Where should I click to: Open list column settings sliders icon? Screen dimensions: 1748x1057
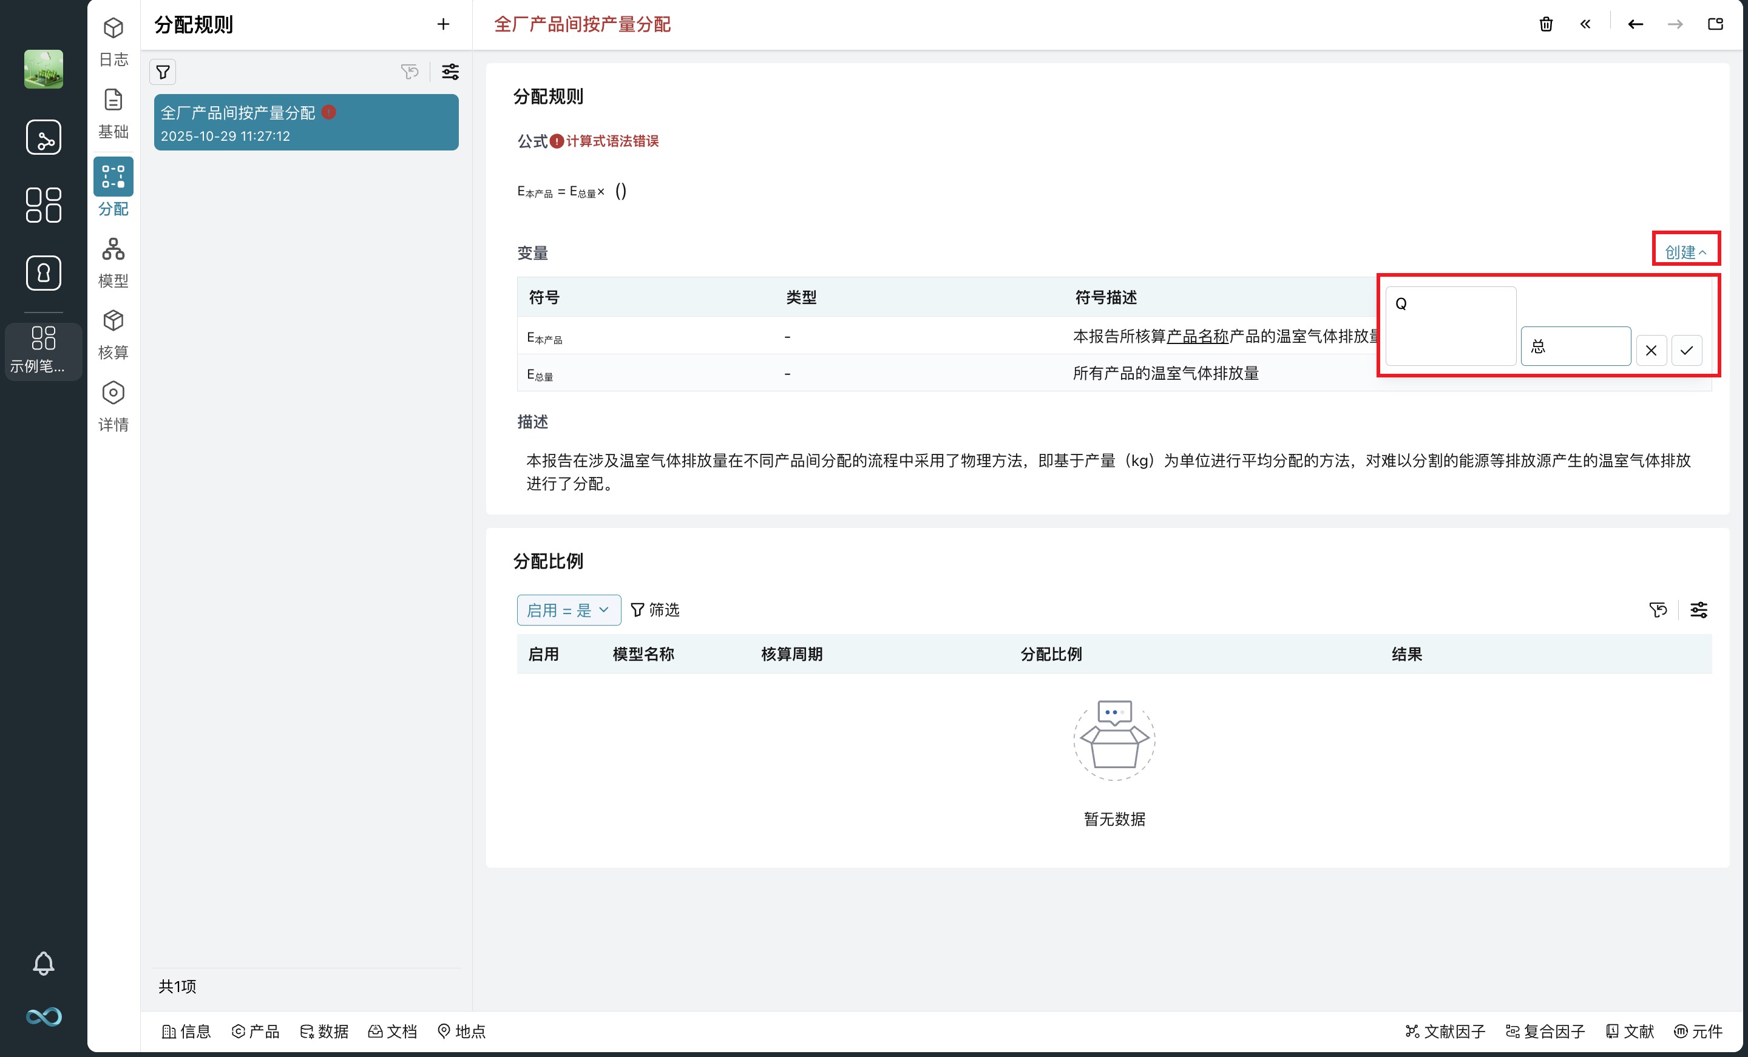pos(450,72)
